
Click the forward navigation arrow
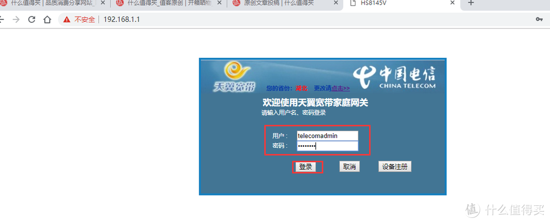(x=16, y=20)
